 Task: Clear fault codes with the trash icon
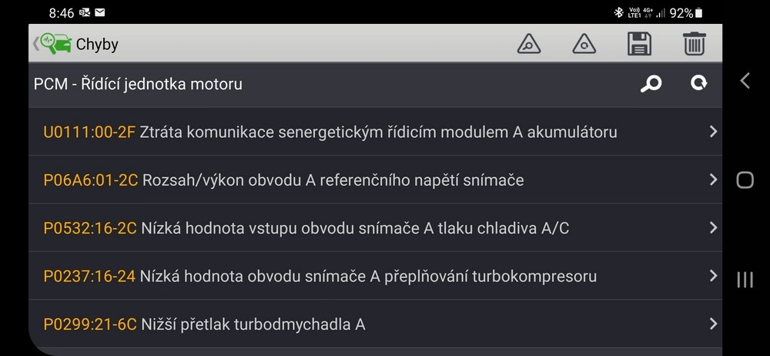(x=694, y=44)
